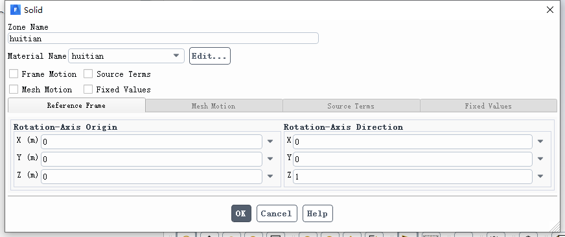Close the Solid dialog window
The height and width of the screenshot is (237, 565).
tap(550, 10)
